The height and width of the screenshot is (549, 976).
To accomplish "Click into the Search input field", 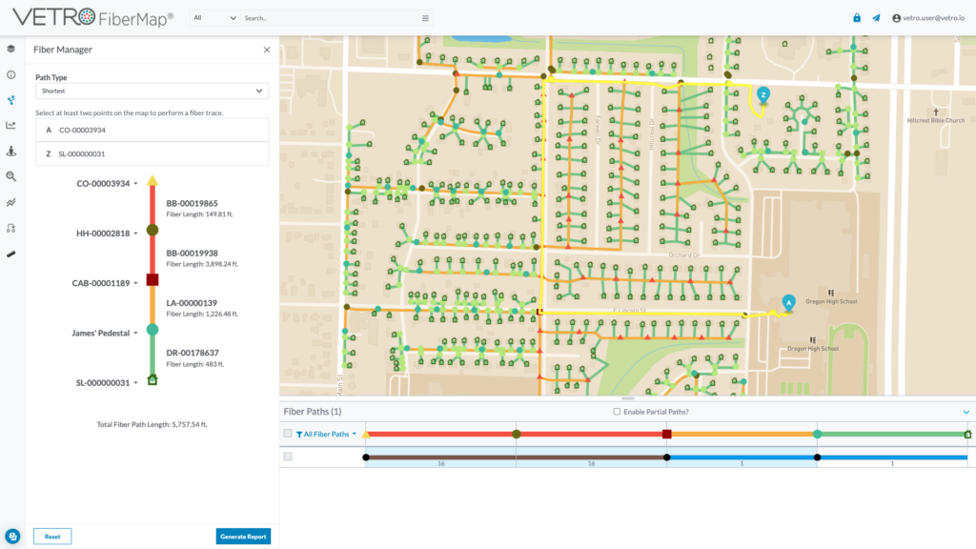I will [329, 18].
